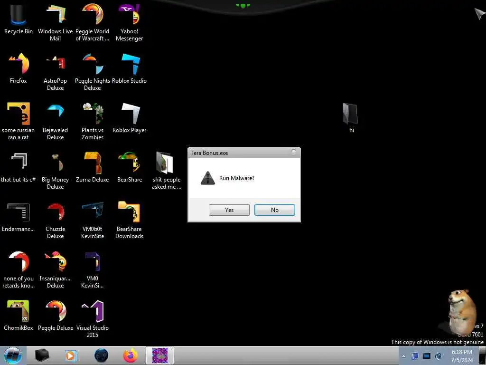Select Peggle World of Warcraft icon
The width and height of the screenshot is (486, 365).
coord(93,22)
